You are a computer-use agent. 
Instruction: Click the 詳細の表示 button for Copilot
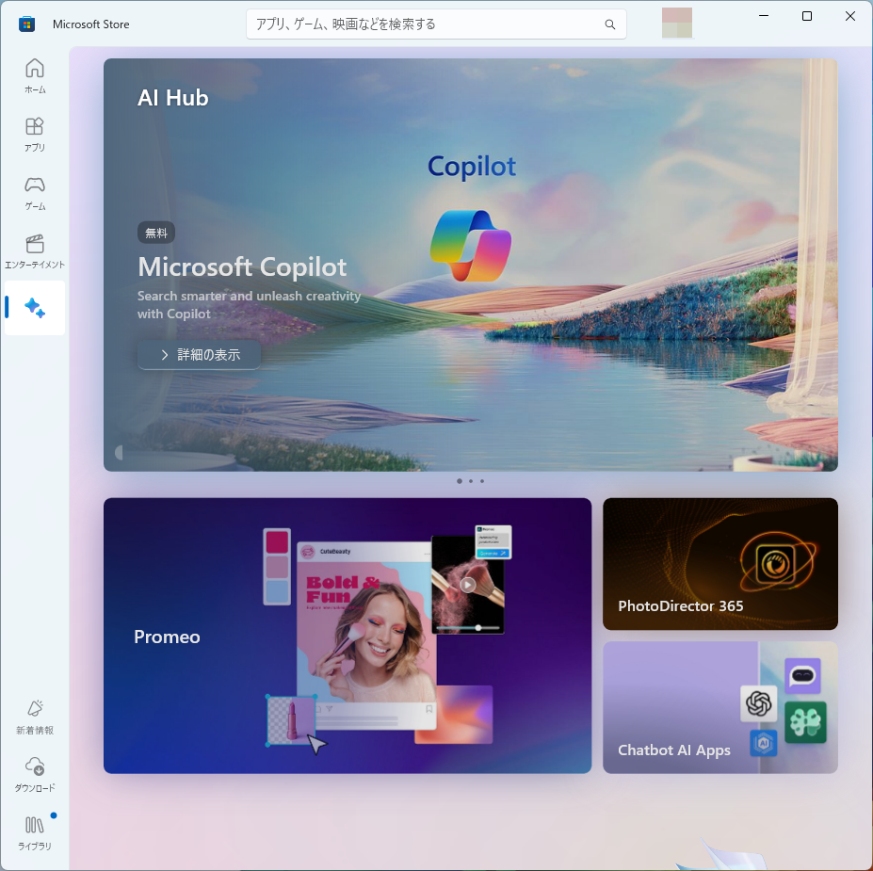click(x=200, y=355)
